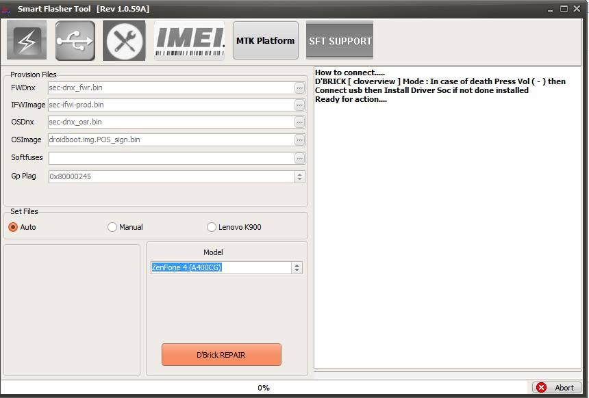
Task: Select the Auto radio button
Action: click(12, 226)
